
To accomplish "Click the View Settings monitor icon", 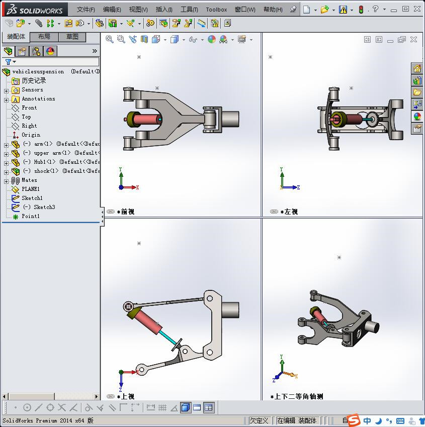I will 242,40.
